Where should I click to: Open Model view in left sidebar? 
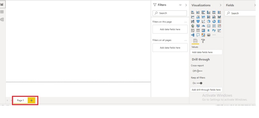2,19
